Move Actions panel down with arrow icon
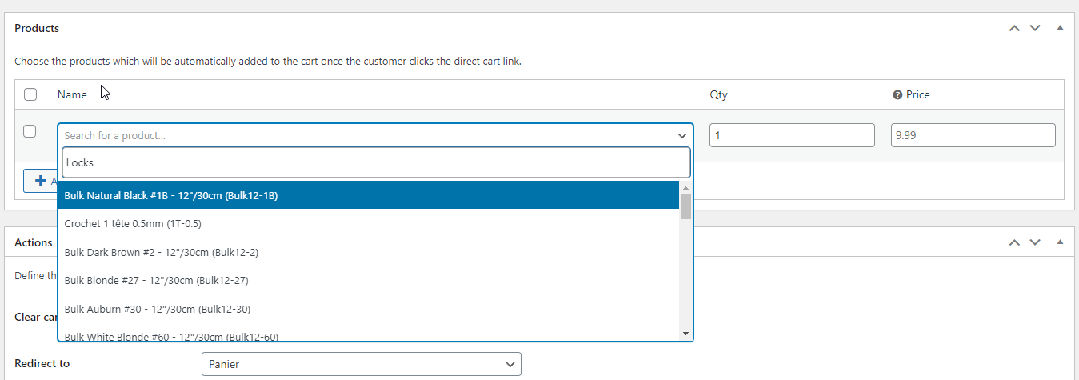 click(x=1035, y=242)
